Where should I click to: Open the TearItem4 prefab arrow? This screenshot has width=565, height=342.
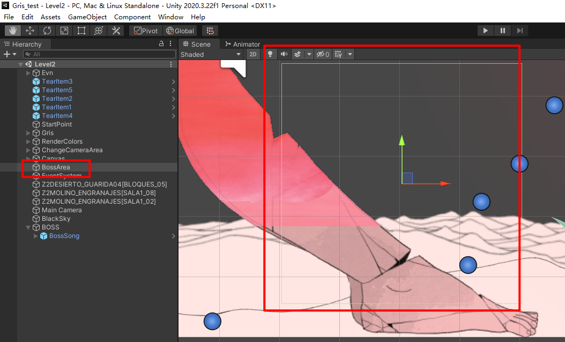tap(173, 116)
